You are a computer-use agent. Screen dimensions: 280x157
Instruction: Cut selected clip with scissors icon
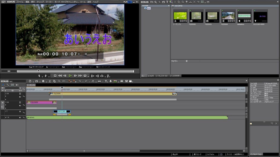[50, 81]
